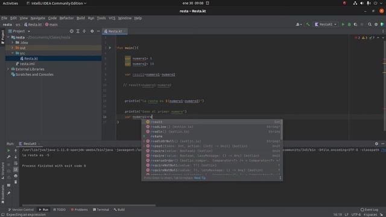The image size is (386, 217).
Task: Click the Run console horizontal scrollbar
Action: pos(89,205)
